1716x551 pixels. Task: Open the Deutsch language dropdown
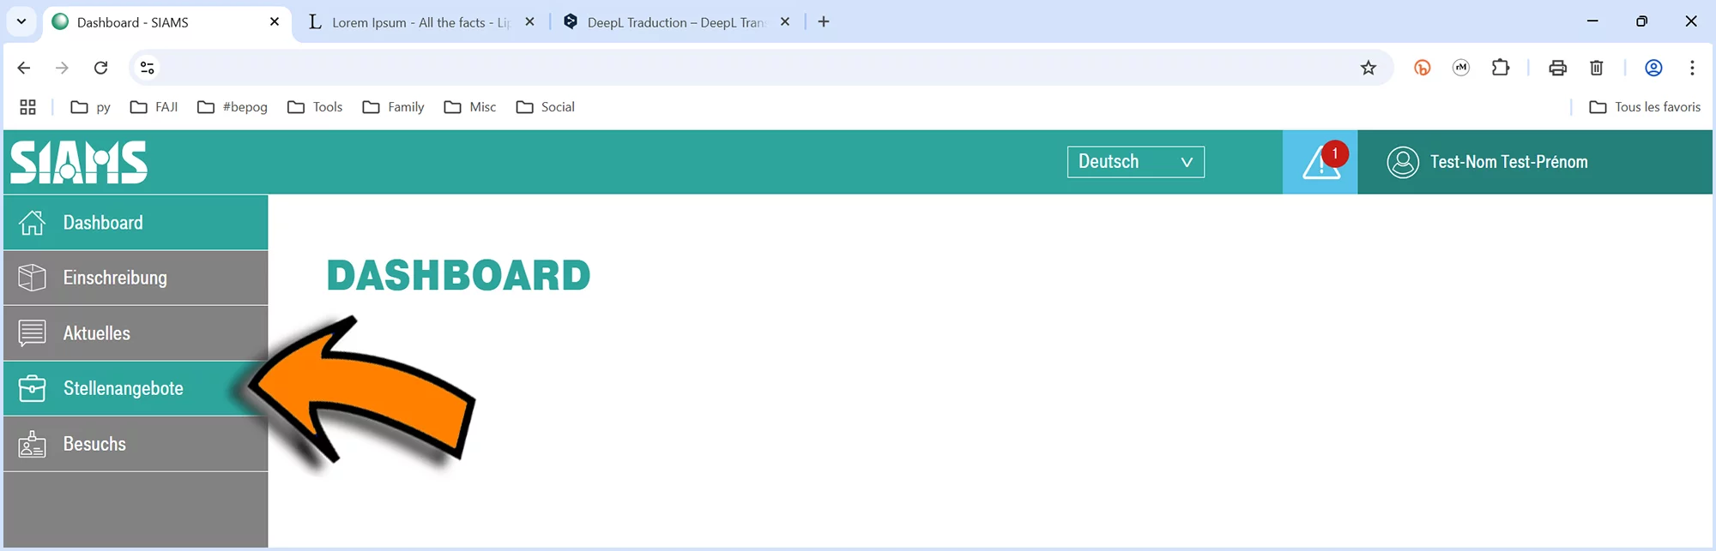coord(1135,162)
